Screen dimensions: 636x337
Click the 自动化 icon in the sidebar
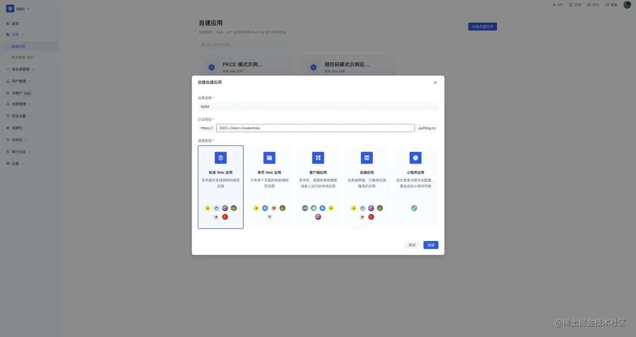pos(8,140)
